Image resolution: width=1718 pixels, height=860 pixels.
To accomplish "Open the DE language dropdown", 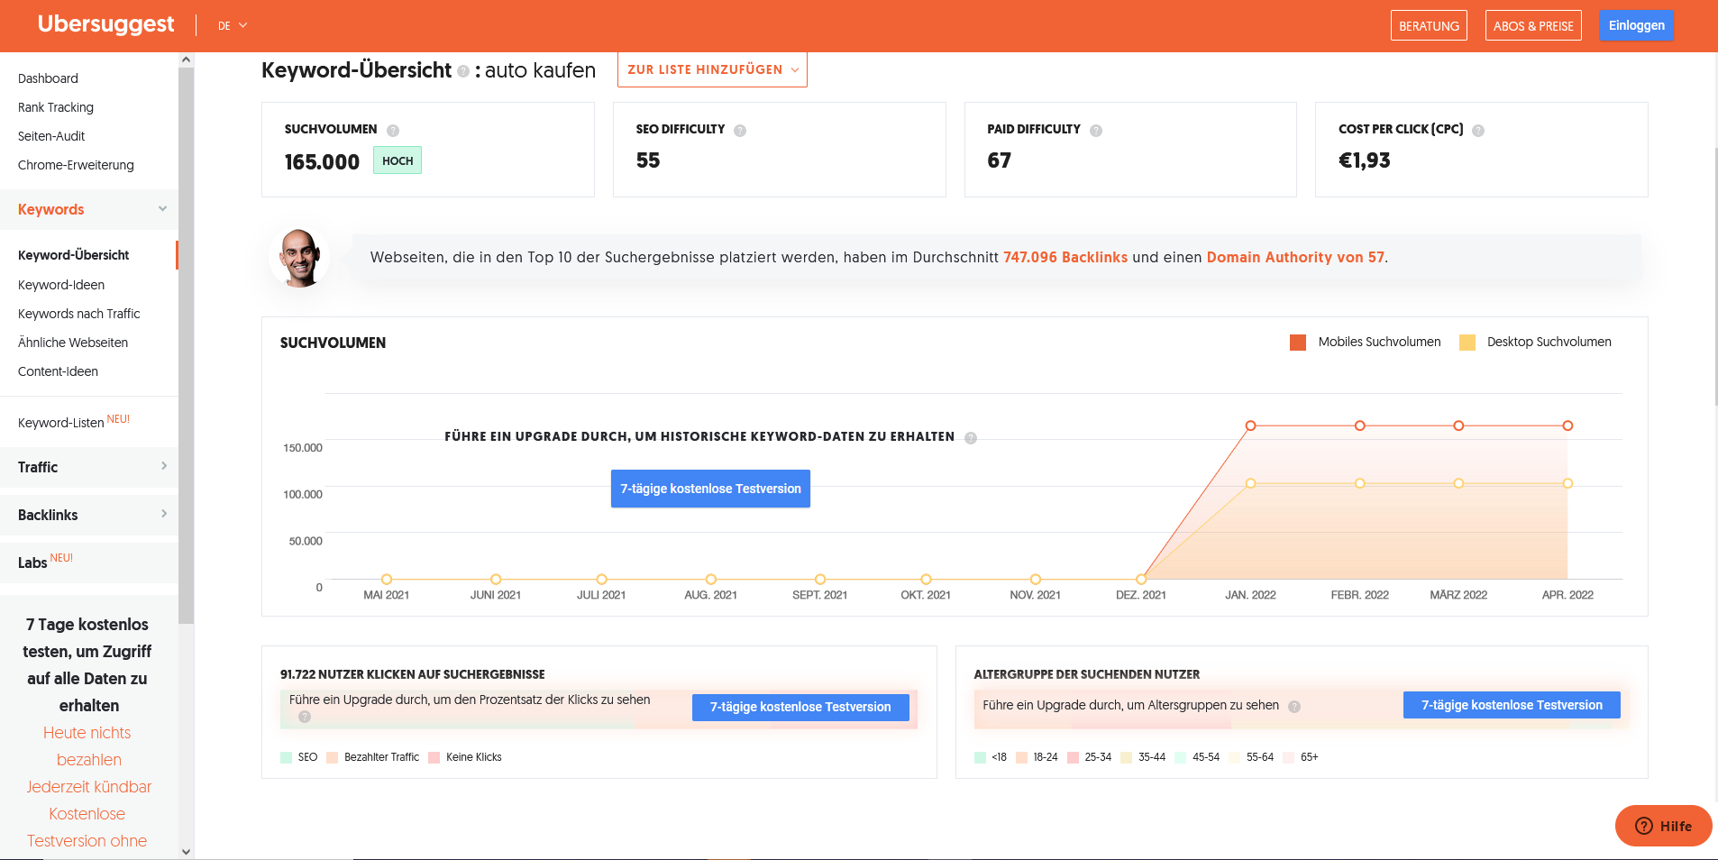I will 232,26.
